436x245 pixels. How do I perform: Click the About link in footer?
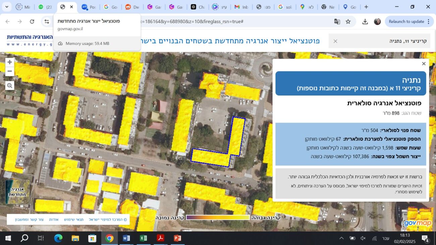(x=54, y=220)
